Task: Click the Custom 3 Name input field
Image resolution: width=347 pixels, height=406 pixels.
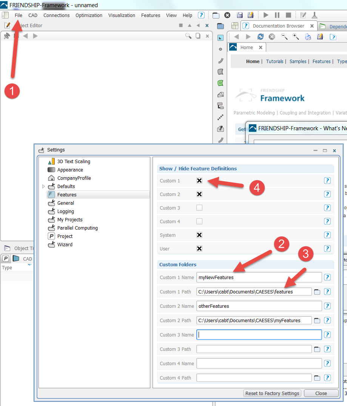Action: click(x=259, y=335)
